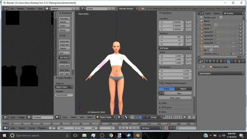This screenshot has height=139, width=247.
Task: Open the Set Origin dropdown
Action: pyautogui.click(x=64, y=58)
